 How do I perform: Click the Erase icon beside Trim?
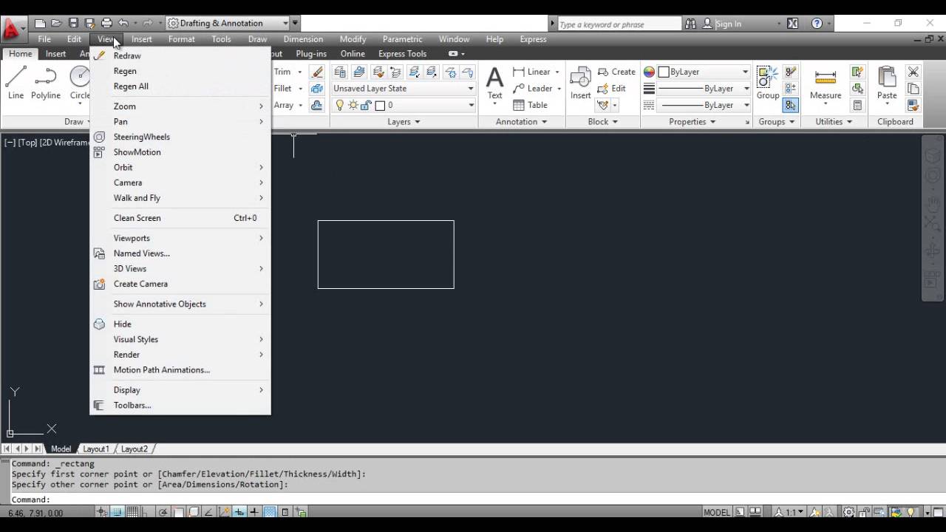(318, 72)
